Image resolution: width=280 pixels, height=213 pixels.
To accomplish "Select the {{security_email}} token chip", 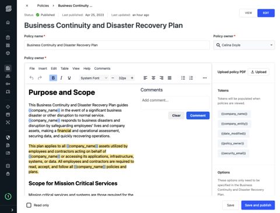I will [x=233, y=154].
